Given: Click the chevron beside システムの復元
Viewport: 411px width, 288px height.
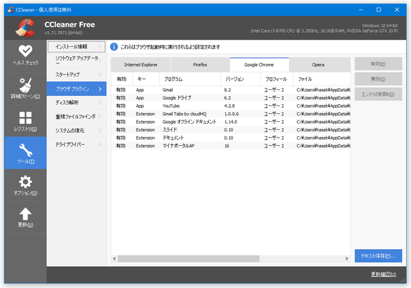Looking at the screenshot, I should (100, 131).
